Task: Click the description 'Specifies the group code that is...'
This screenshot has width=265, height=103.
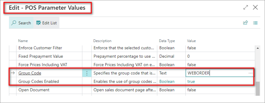Action: (x=124, y=73)
